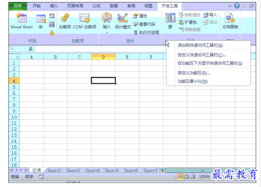The height and width of the screenshot is (187, 261).
Task: Select row 10 header
Action: coord(14,117)
